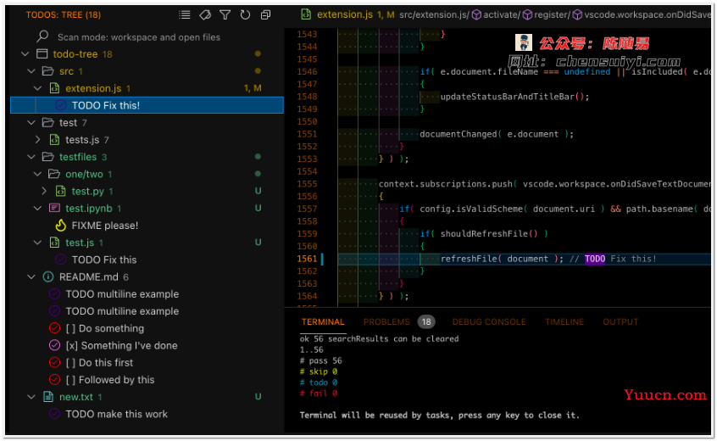The image size is (717, 441).
Task: Click the list view icon in TODOS header
Action: pyautogui.click(x=185, y=15)
